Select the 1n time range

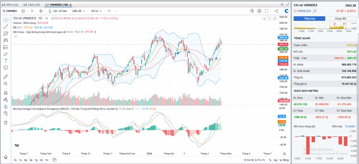point(47,160)
